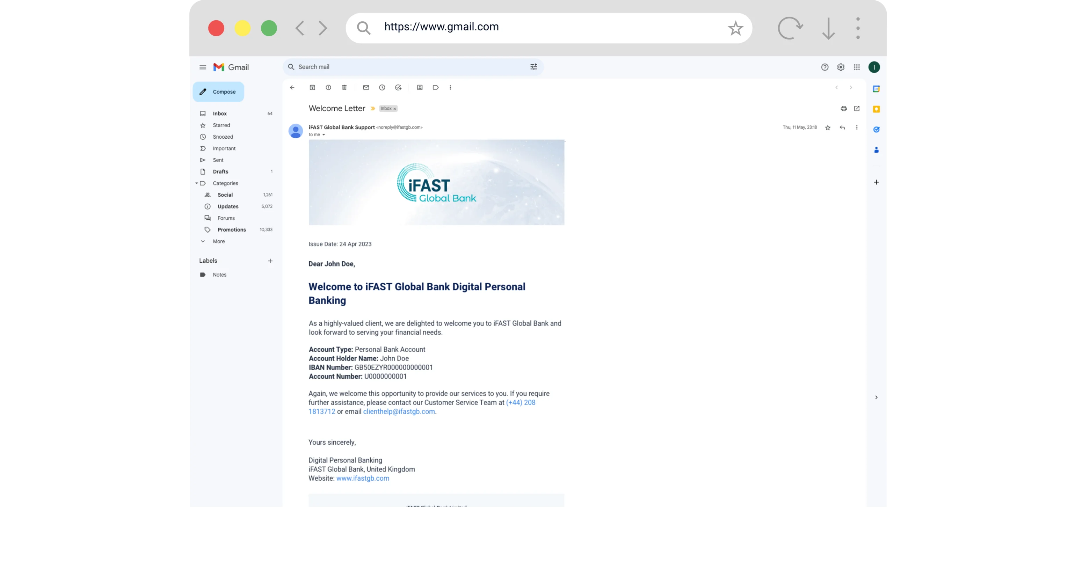The image size is (1075, 569).
Task: Click into the Search mail field
Action: click(409, 67)
